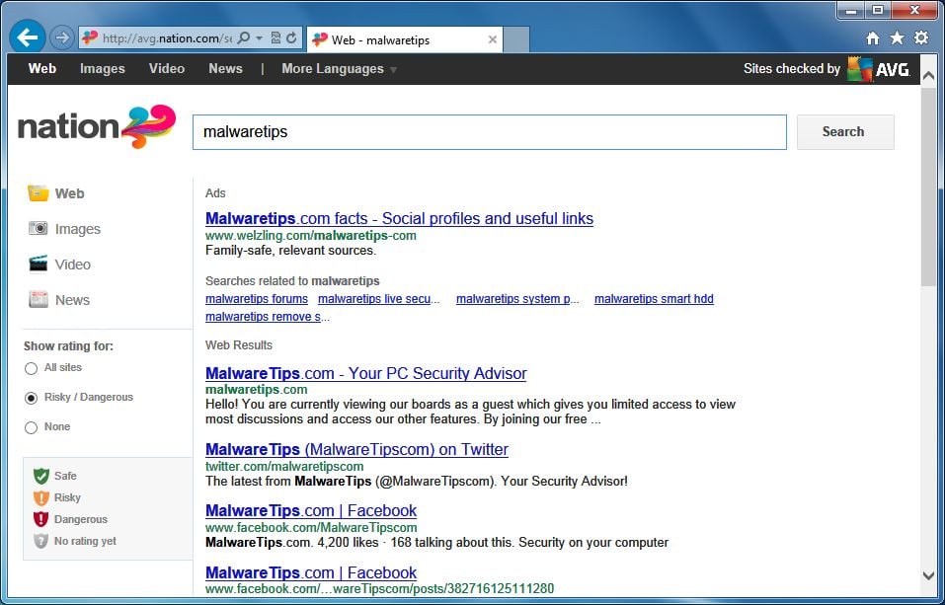Click the address bar search magnifier icon
Screen dimensions: 945x605
coord(244,38)
